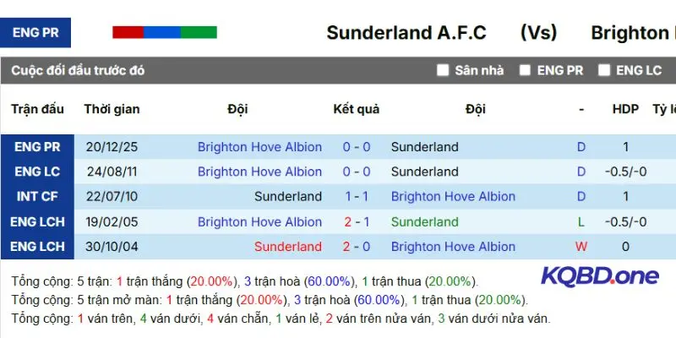Click the Sunderland A.F.C title heading

pyautogui.click(x=406, y=33)
